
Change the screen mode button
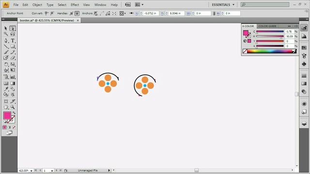[9, 133]
